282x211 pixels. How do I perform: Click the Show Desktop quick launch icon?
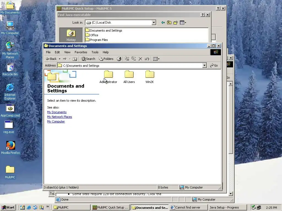tap(23, 208)
